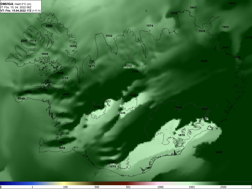252x189 pixels.
Task: Select the 2592 height label
Action: [232, 3]
